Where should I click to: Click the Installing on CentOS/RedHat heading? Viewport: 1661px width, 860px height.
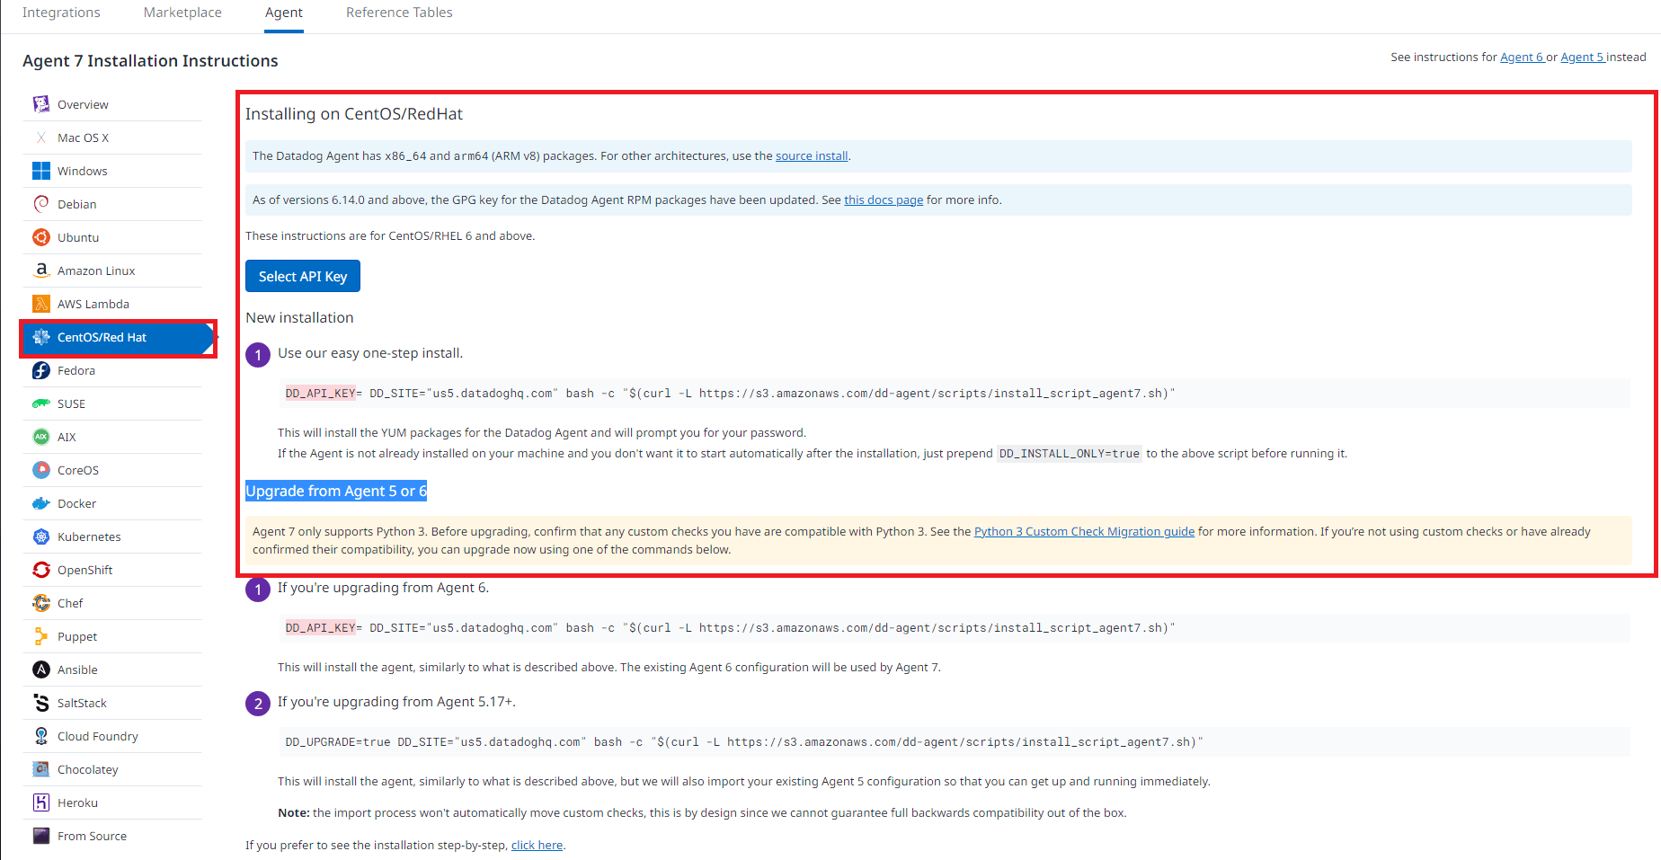coord(354,114)
